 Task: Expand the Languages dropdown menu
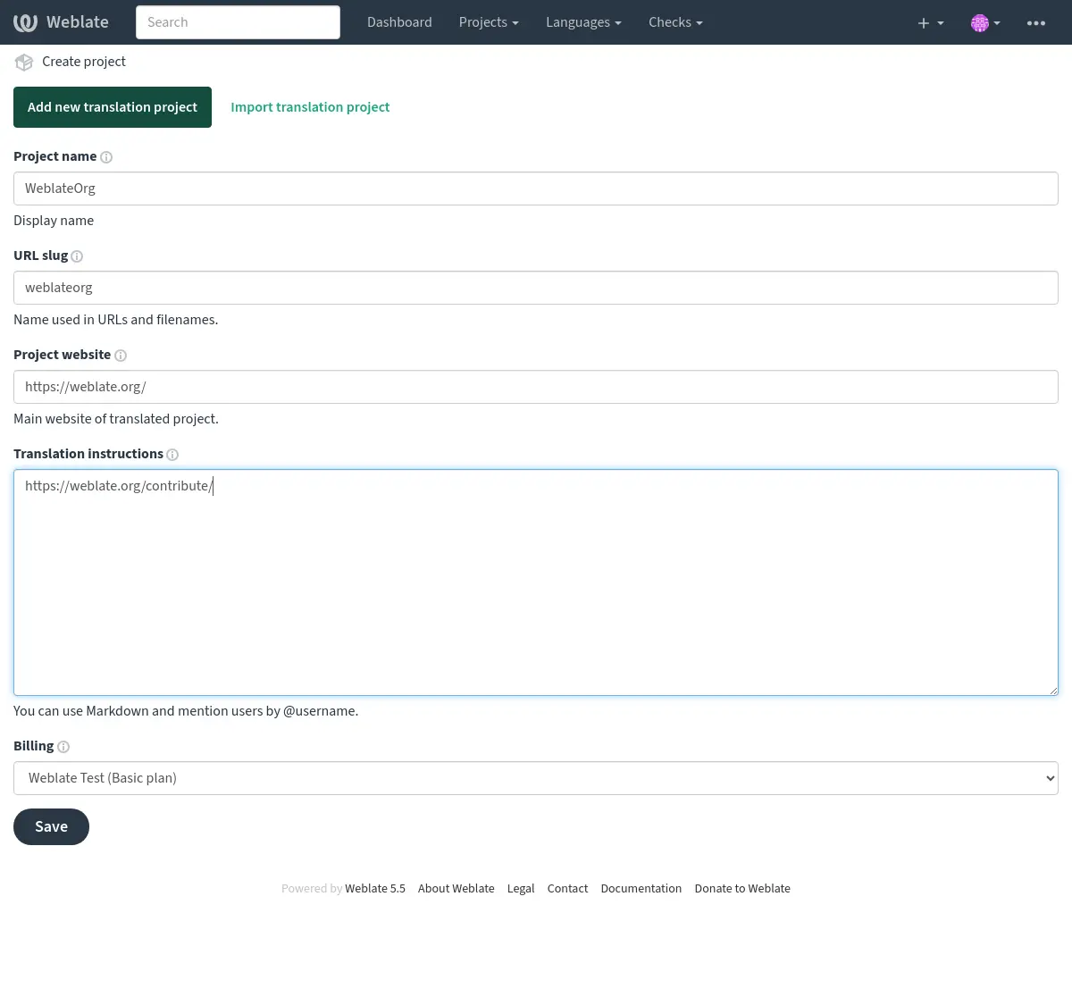click(583, 22)
